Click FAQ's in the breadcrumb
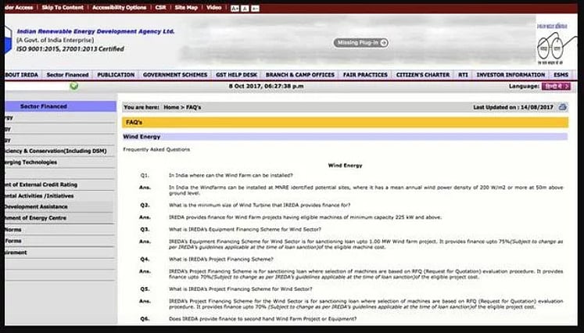Viewport: 584px width, 333px height. tap(193, 107)
